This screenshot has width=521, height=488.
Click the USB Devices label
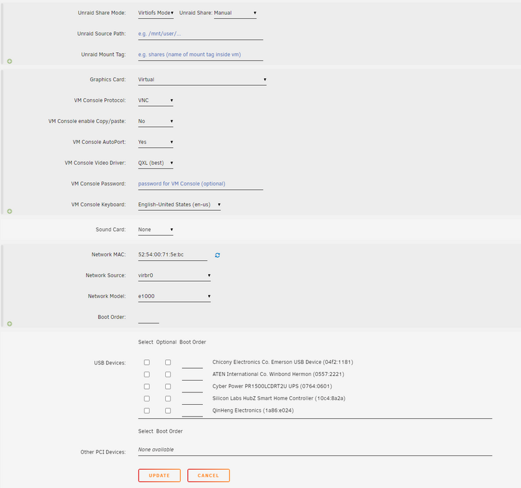pos(110,363)
